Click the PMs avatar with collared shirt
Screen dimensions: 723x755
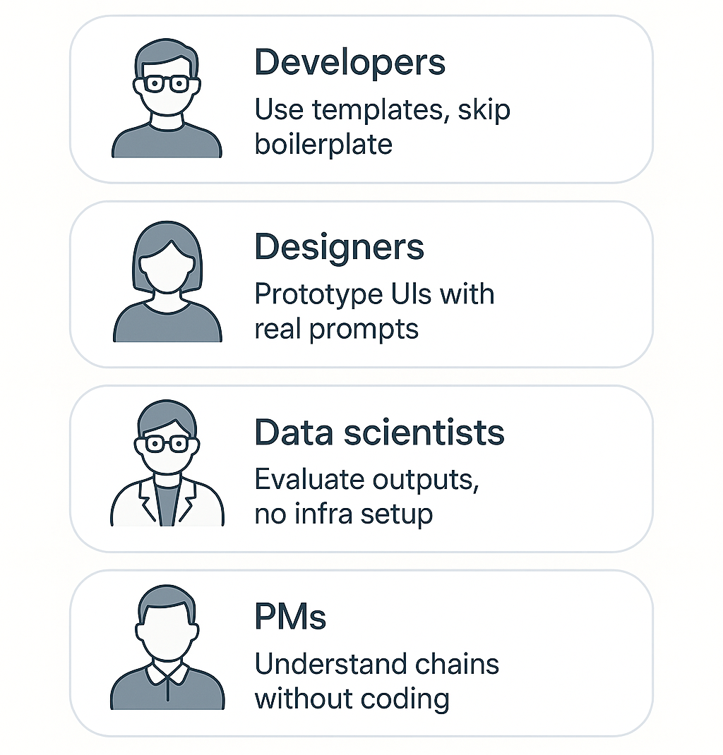pyautogui.click(x=167, y=647)
